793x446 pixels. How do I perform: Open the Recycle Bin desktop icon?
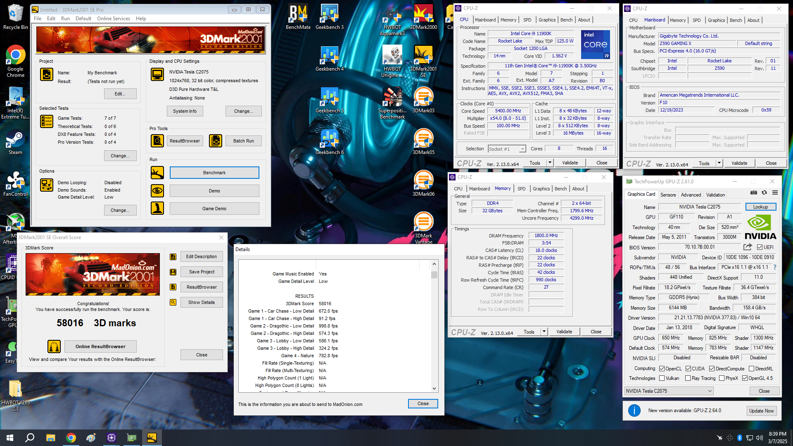(15, 17)
